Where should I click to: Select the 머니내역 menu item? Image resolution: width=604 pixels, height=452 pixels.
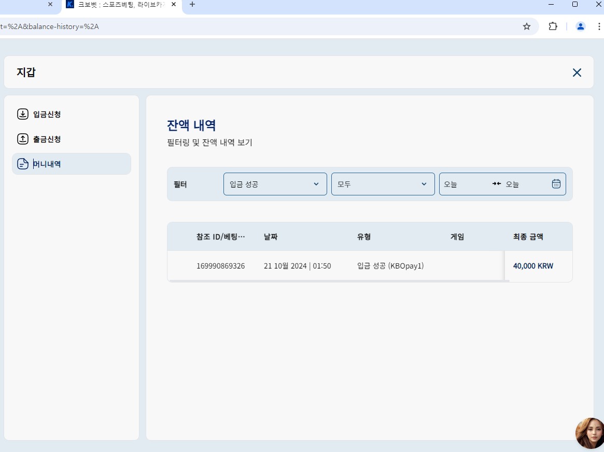point(71,164)
